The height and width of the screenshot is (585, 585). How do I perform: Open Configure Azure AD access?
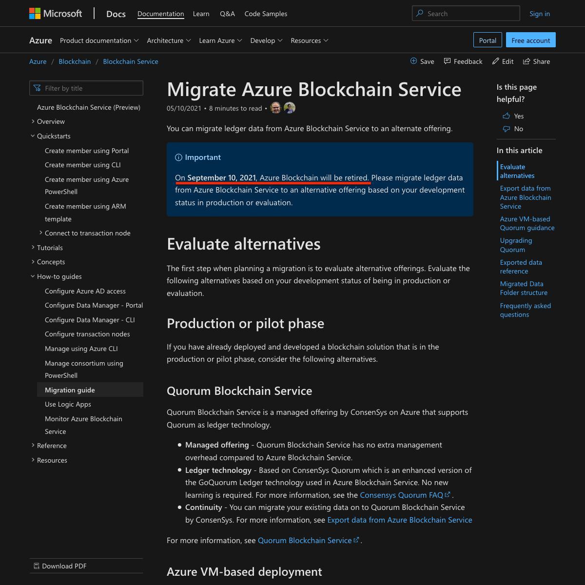[x=85, y=291]
